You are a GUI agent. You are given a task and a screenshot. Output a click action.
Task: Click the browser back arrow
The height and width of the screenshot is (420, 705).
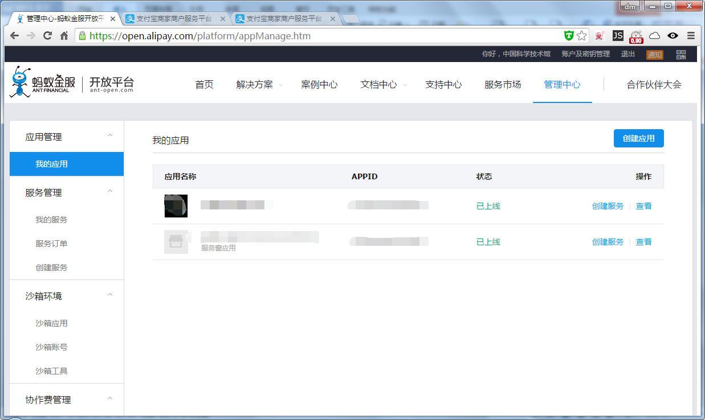pos(14,35)
